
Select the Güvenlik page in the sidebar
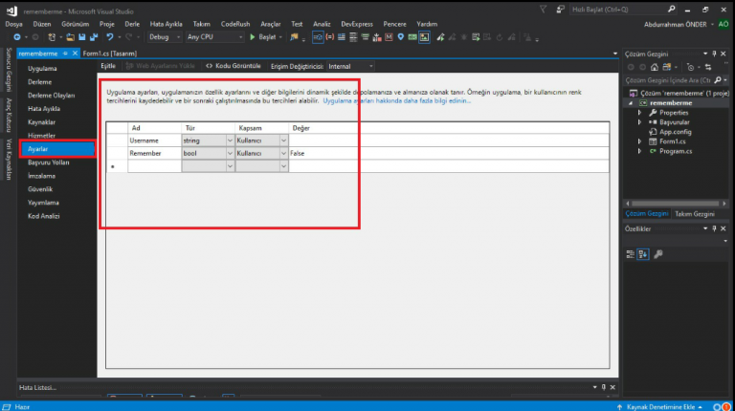pyautogui.click(x=40, y=189)
